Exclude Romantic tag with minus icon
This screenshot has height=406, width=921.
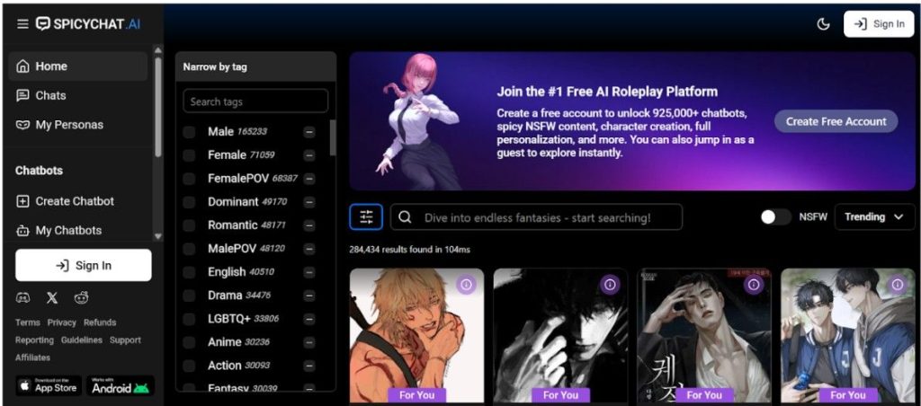pyautogui.click(x=309, y=225)
